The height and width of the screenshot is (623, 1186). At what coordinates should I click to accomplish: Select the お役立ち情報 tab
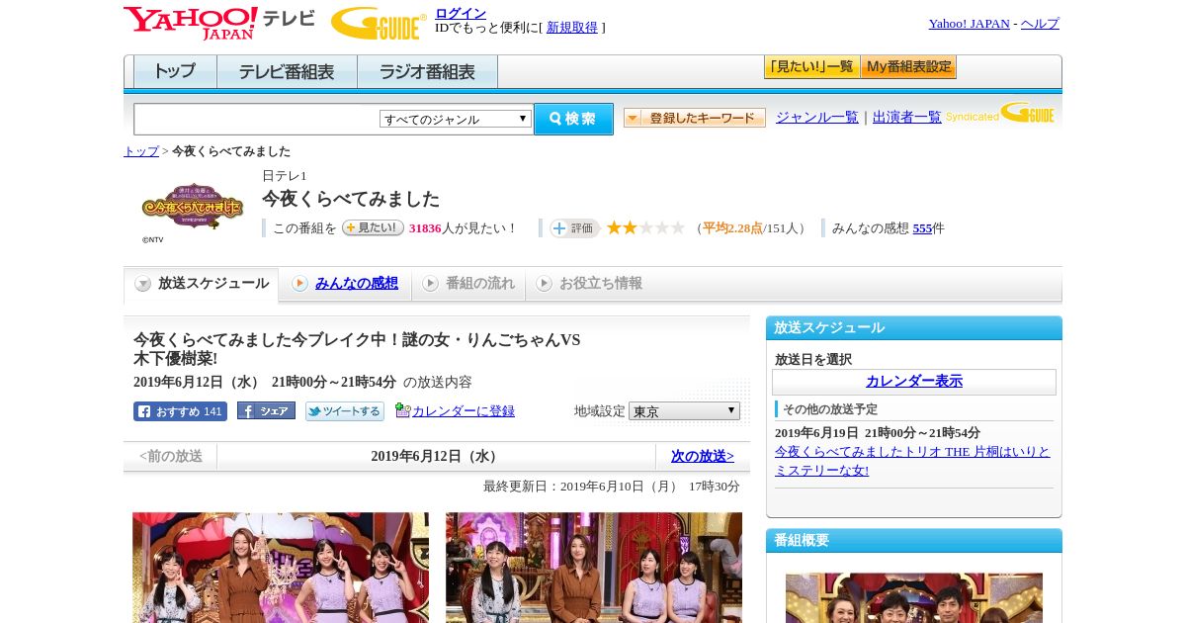click(589, 284)
